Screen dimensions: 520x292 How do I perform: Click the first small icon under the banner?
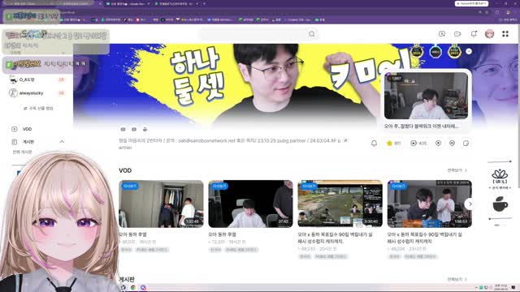point(123,129)
